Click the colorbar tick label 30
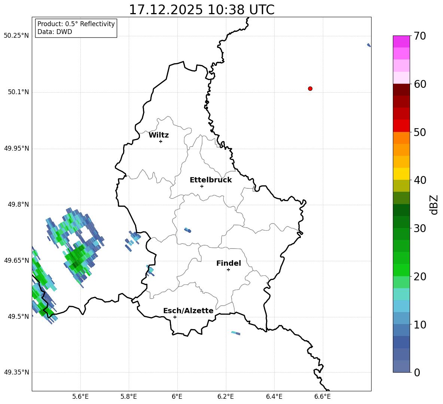This screenshot has height=404, width=443. [420, 228]
